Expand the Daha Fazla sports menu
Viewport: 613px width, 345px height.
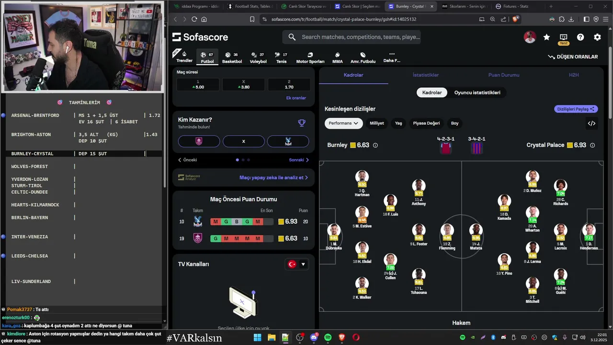coord(392,57)
